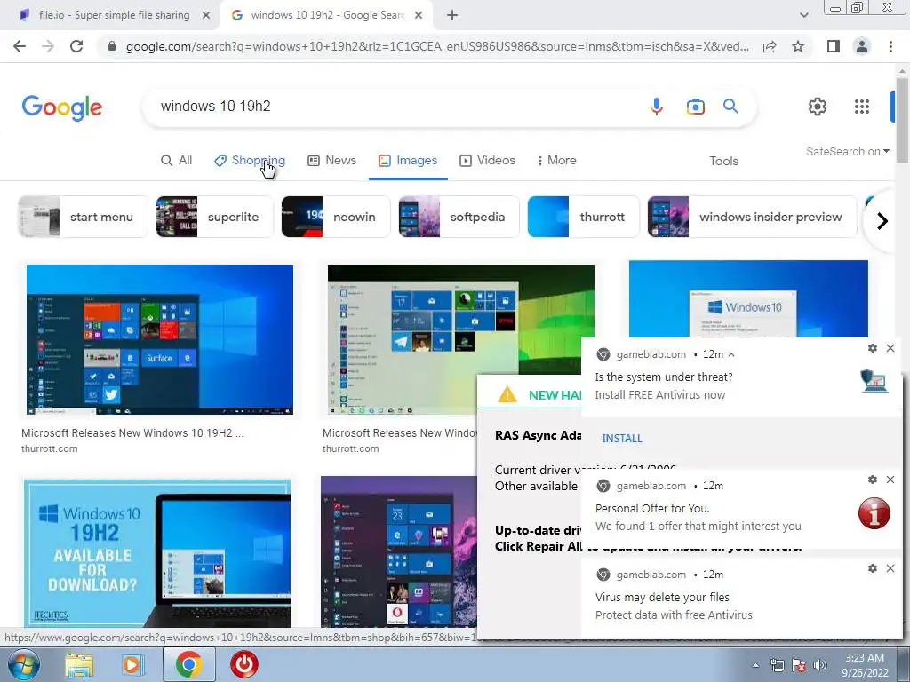Click the forward navigation arrow

click(x=48, y=46)
